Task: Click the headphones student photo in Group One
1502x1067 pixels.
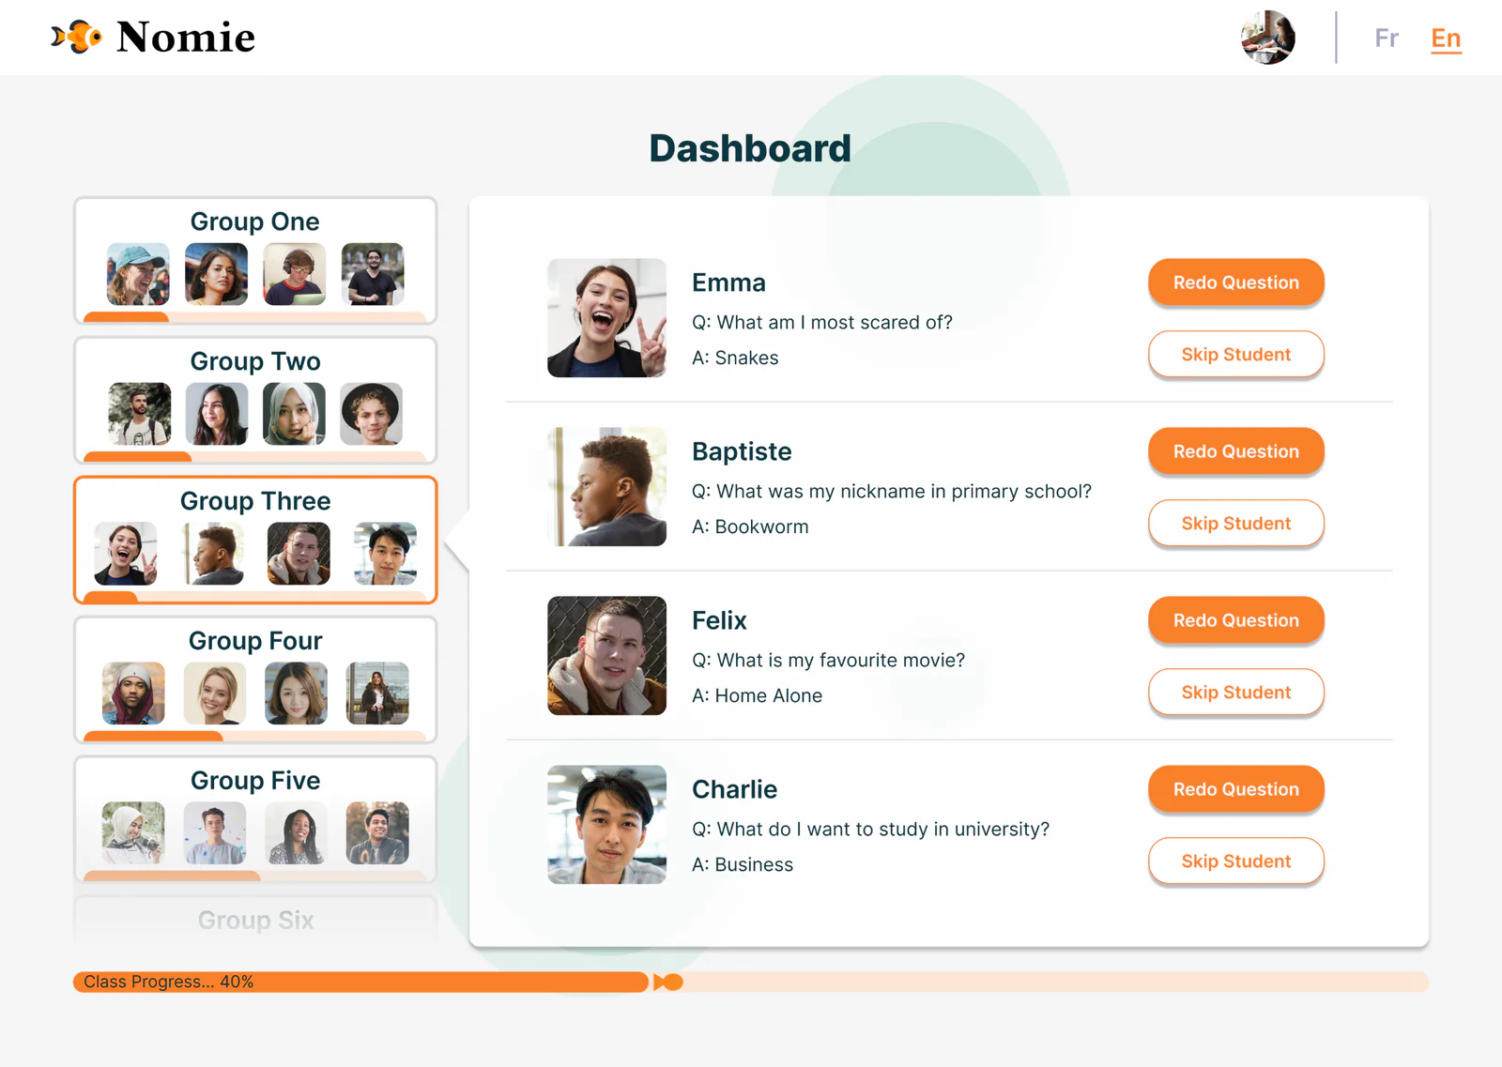Action: (295, 274)
